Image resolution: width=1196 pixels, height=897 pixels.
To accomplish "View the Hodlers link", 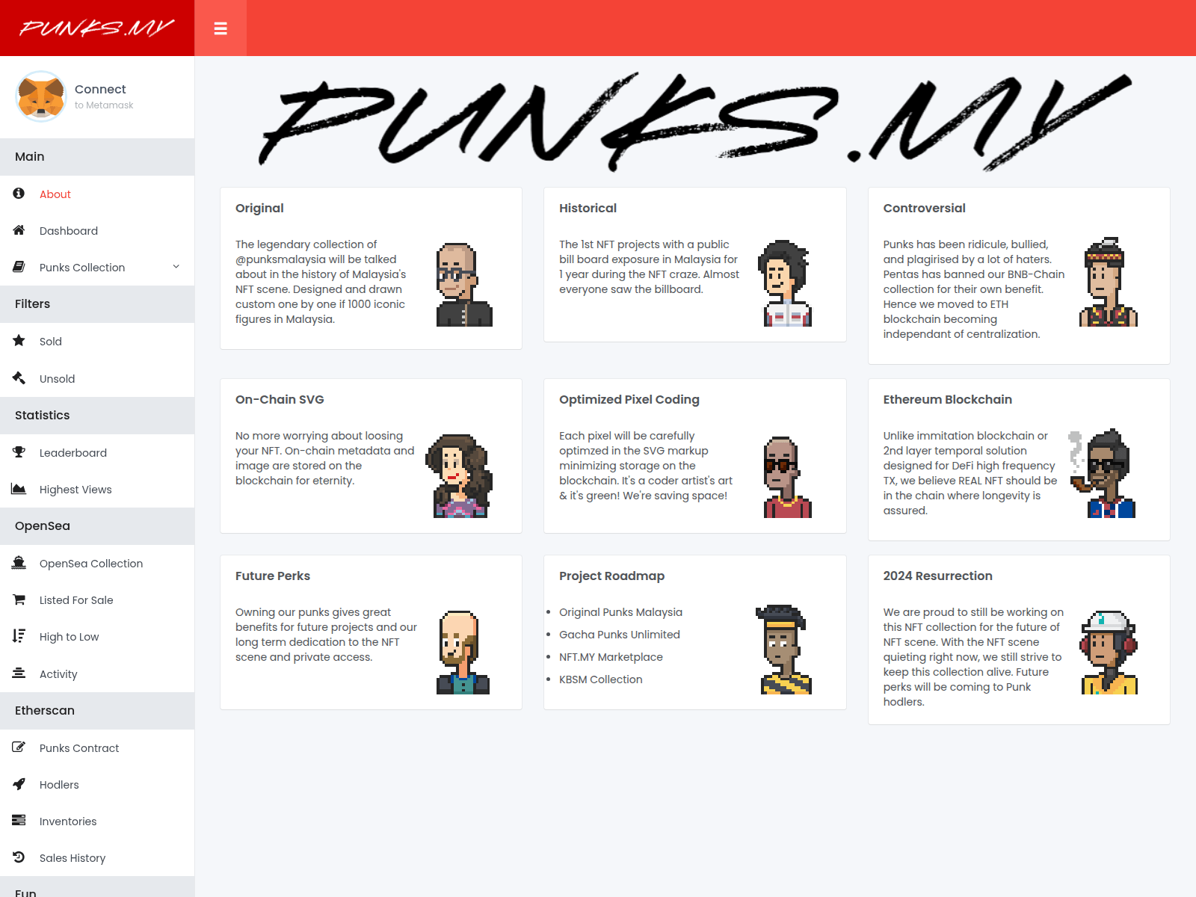I will pos(97,785).
